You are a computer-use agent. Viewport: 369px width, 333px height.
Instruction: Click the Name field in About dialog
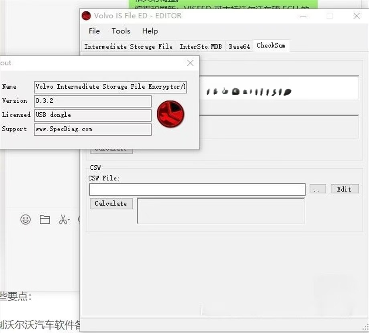coord(110,87)
